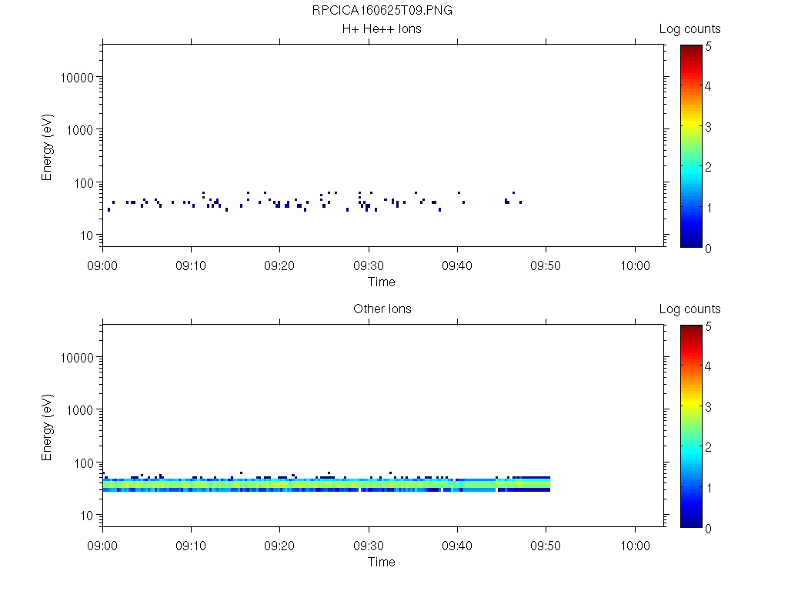Screen dimensions: 788x591
Task: Click 09:30 tick label under Other Ions panel
Action: 369,546
